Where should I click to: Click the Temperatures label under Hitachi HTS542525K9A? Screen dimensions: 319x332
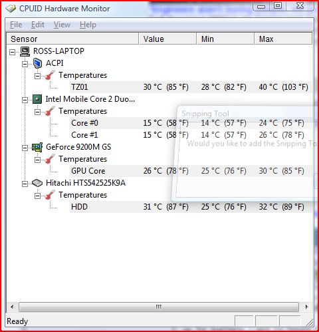[82, 195]
